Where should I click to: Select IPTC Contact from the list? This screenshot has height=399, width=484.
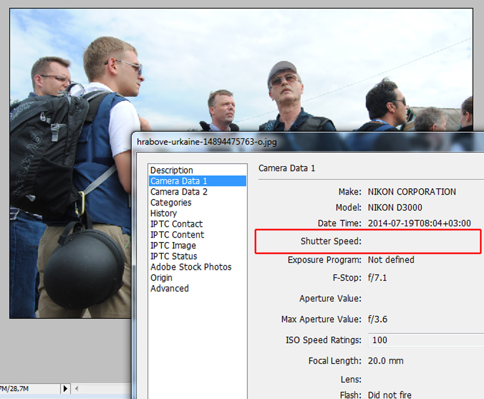(x=176, y=224)
